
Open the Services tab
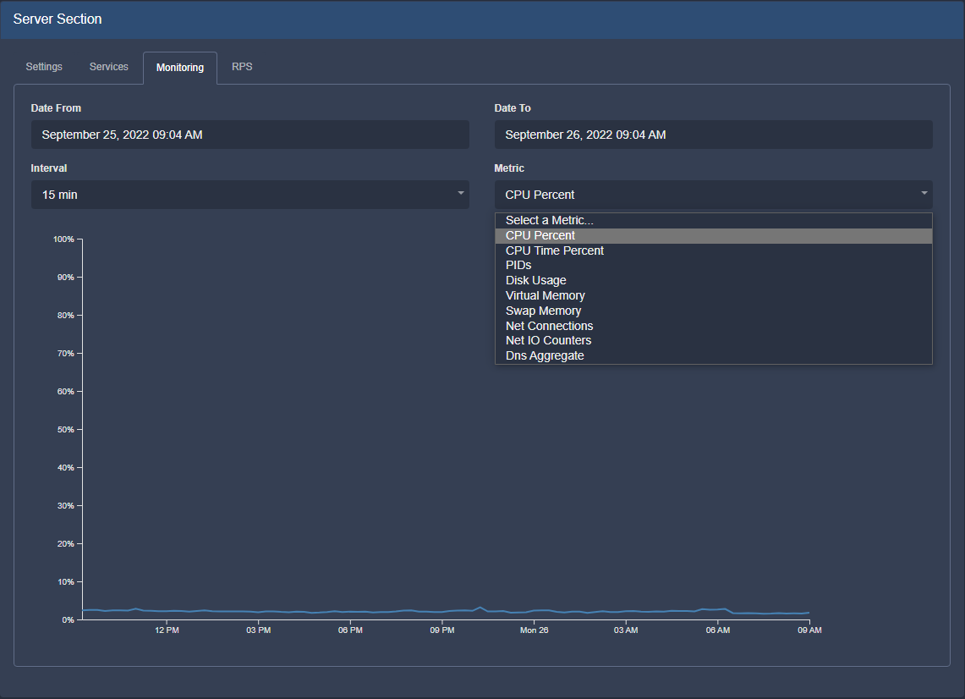point(109,67)
